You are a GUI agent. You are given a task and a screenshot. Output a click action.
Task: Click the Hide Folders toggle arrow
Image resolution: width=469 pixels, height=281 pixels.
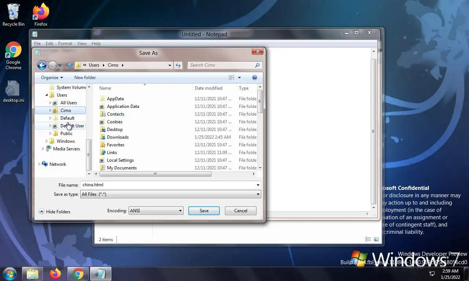(41, 211)
